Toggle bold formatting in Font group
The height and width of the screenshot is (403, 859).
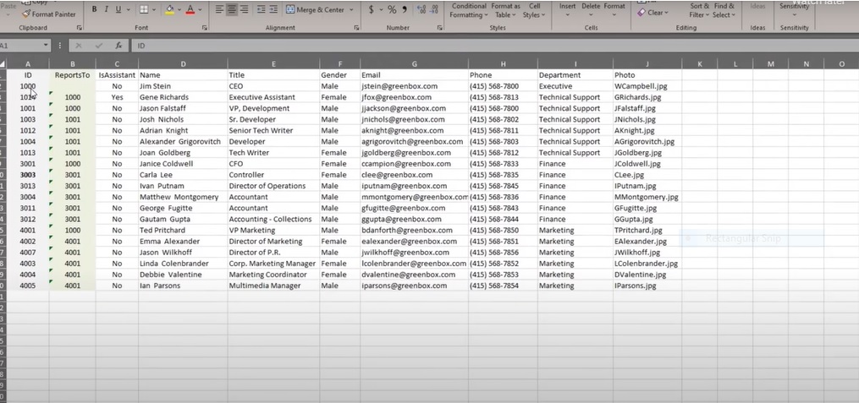[94, 9]
